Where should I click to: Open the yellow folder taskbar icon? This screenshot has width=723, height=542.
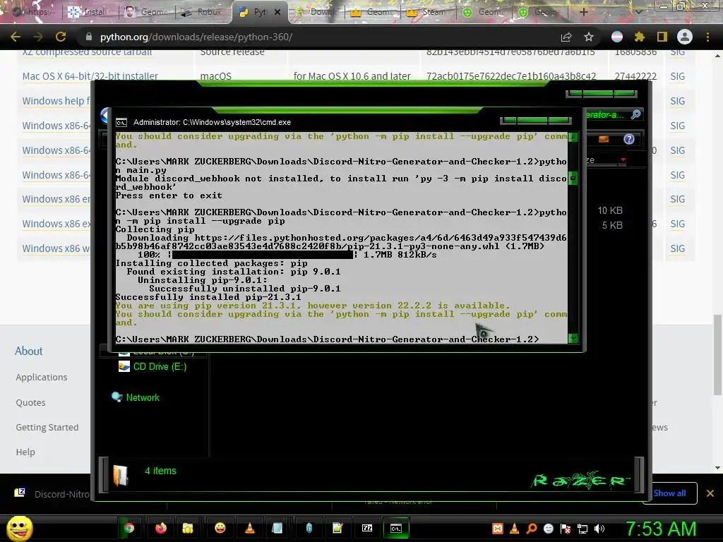188,528
